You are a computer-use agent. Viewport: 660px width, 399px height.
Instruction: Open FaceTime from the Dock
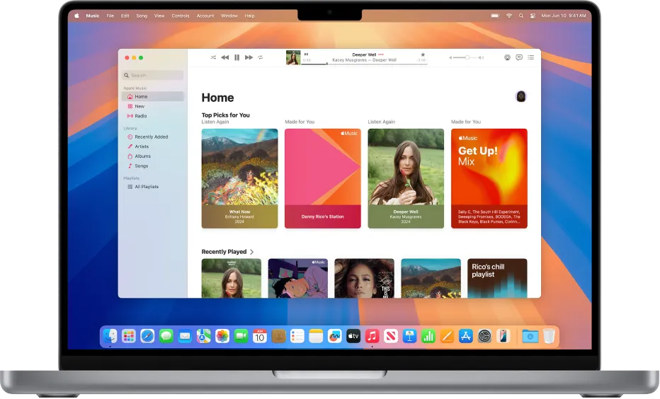(241, 336)
